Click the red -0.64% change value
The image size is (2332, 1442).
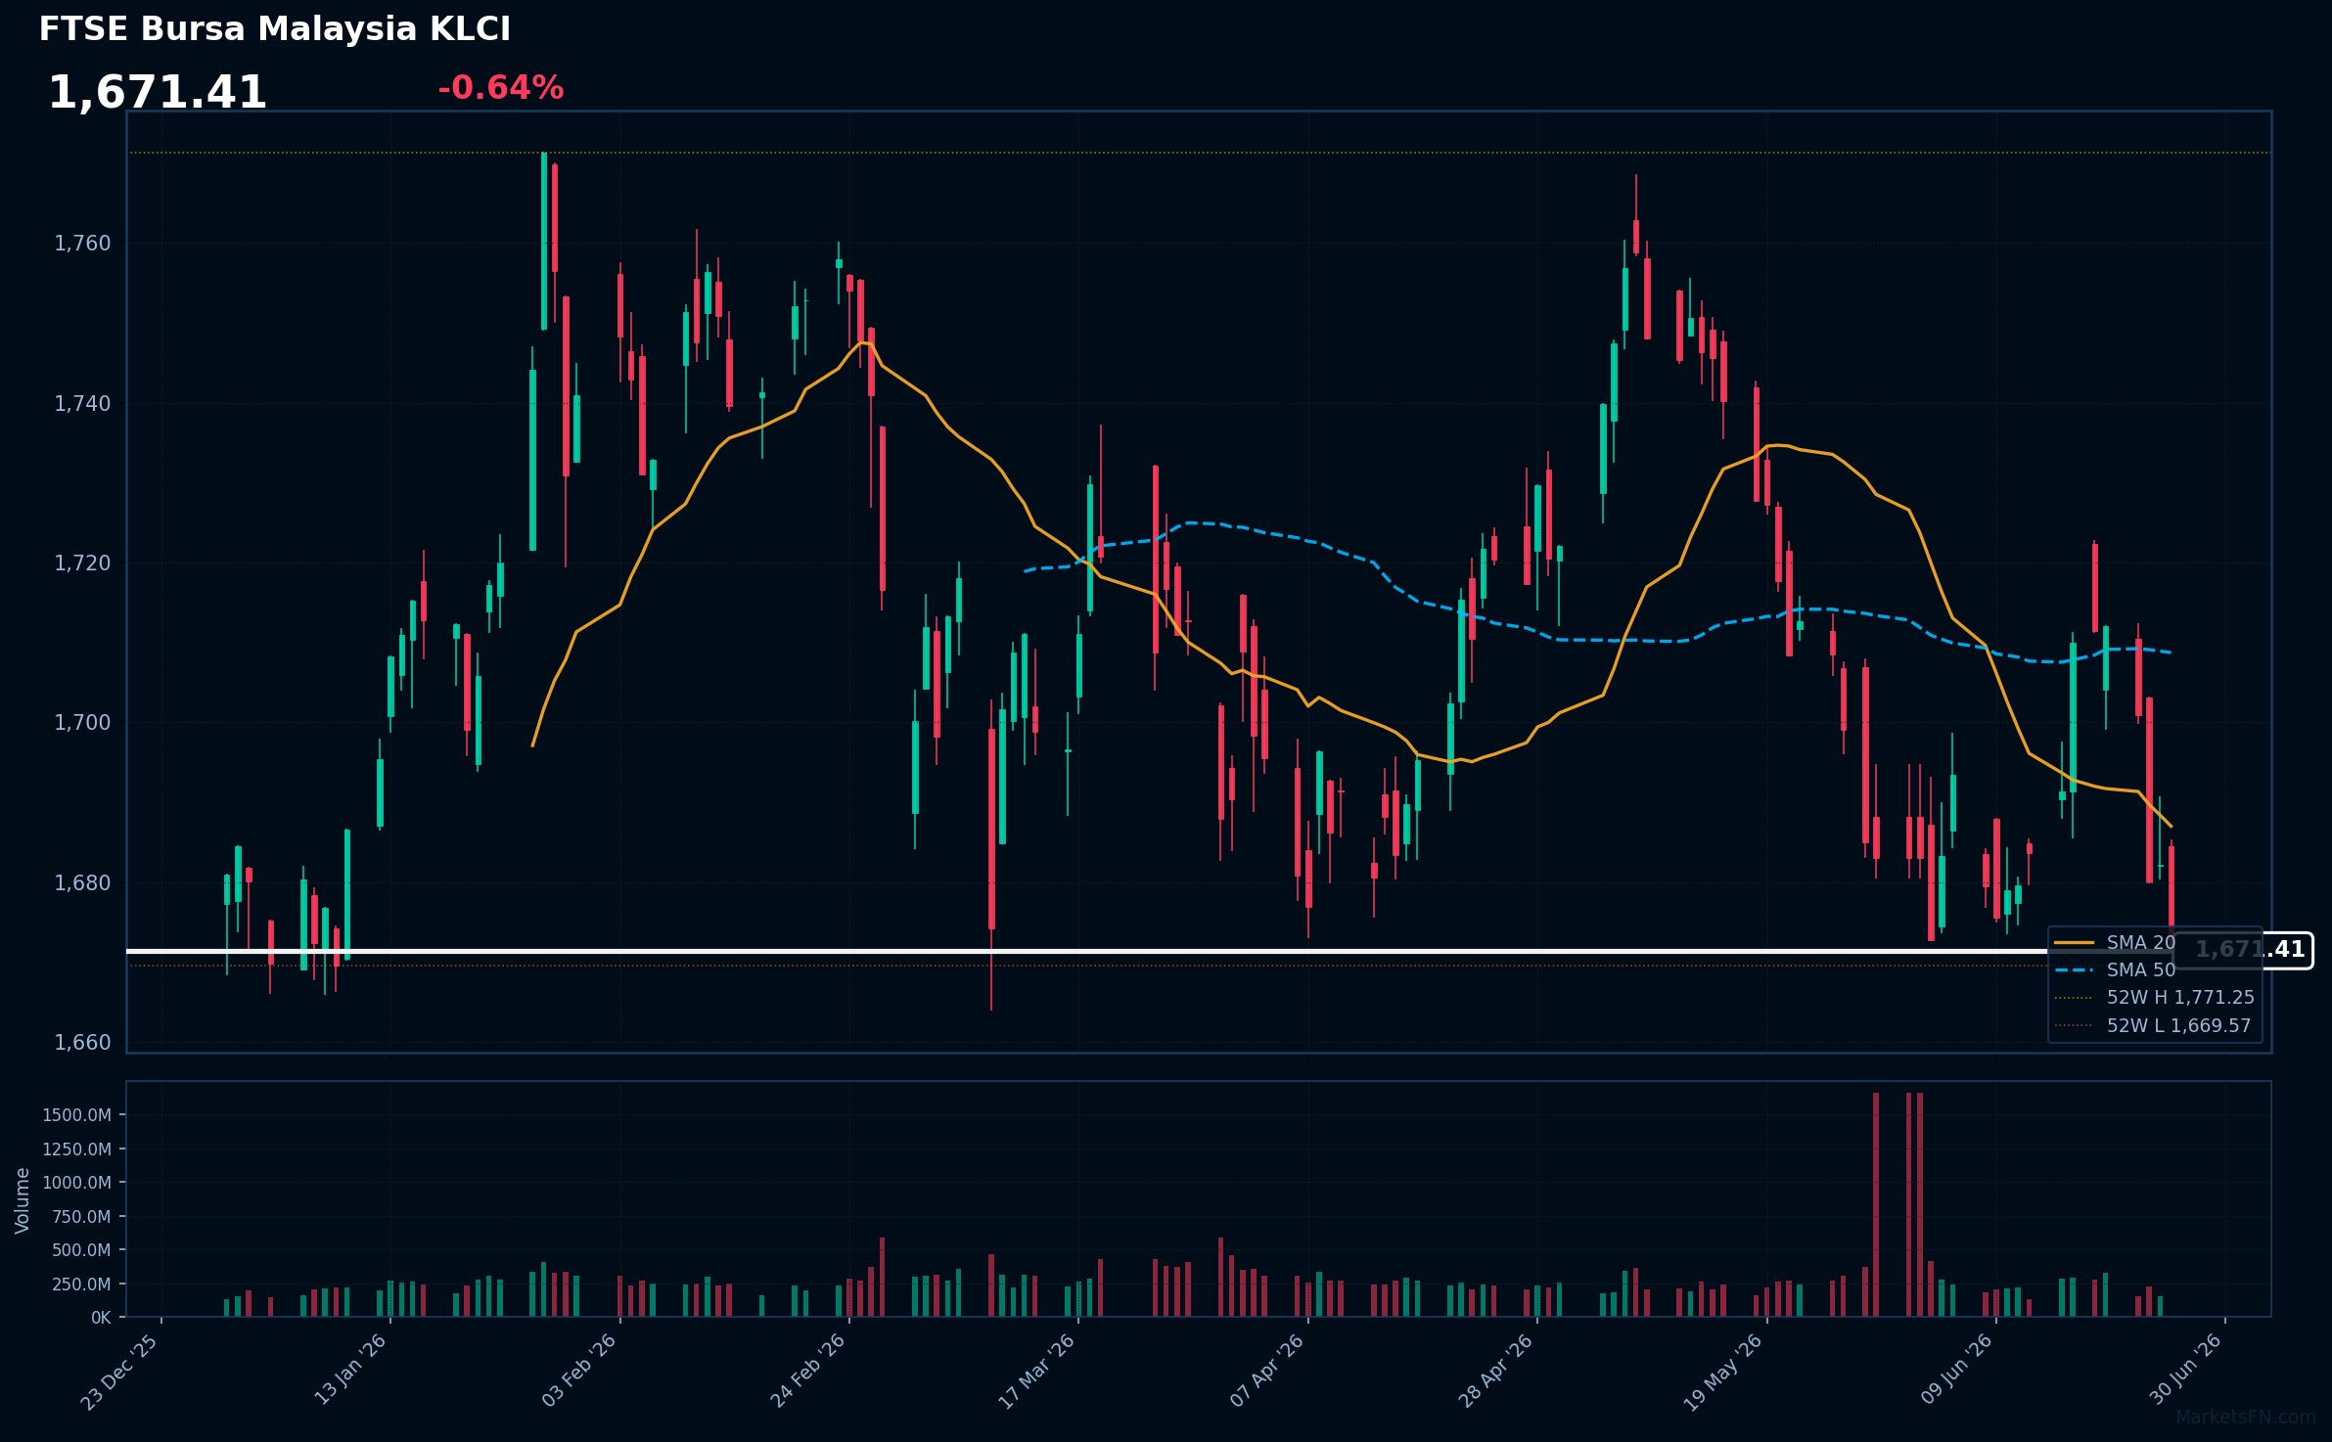pos(501,88)
